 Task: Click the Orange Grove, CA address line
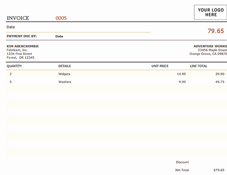pyautogui.click(x=208, y=54)
